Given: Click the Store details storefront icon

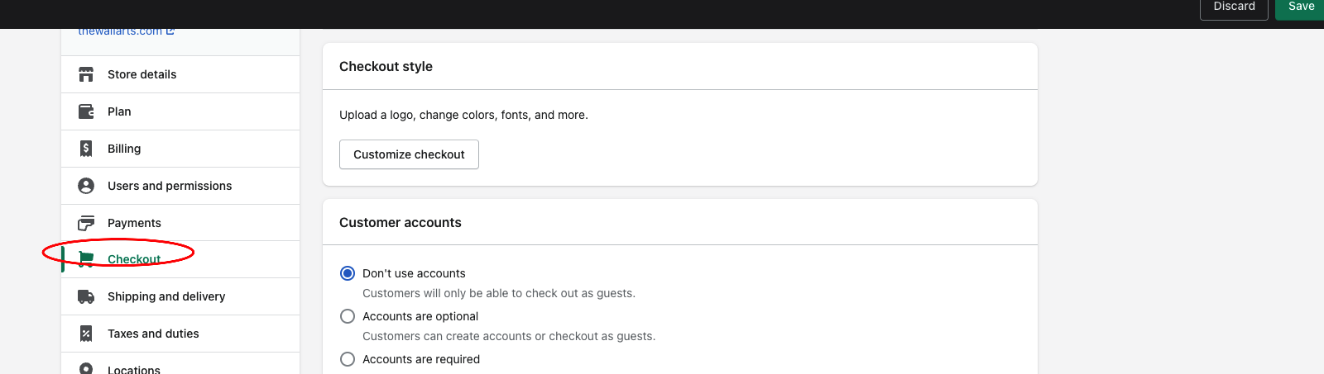Looking at the screenshot, I should tap(86, 74).
